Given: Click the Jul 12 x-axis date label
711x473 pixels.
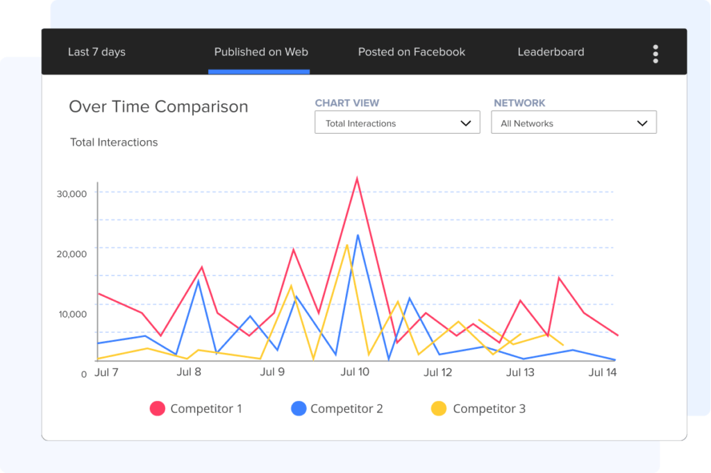Looking at the screenshot, I should pos(437,372).
